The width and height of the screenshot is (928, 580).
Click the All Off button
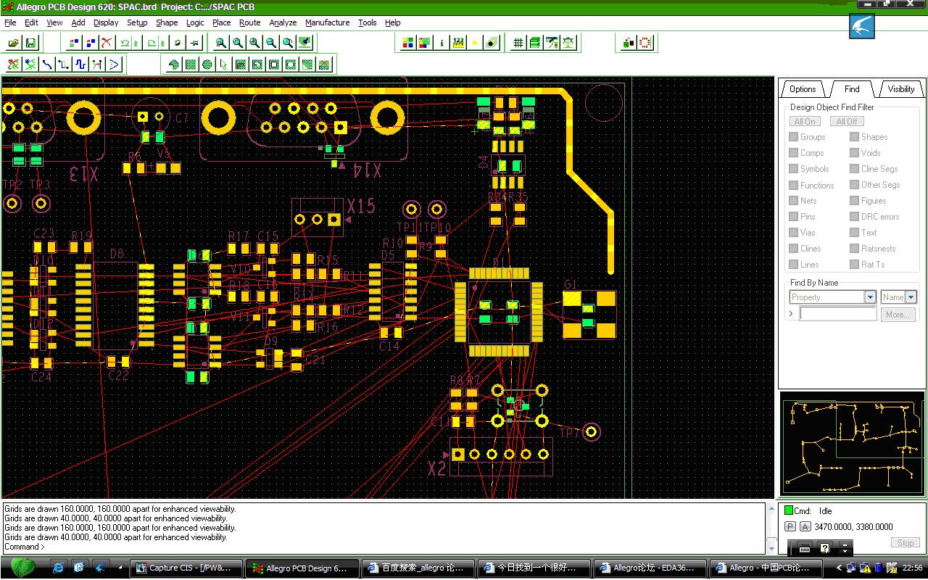(847, 121)
